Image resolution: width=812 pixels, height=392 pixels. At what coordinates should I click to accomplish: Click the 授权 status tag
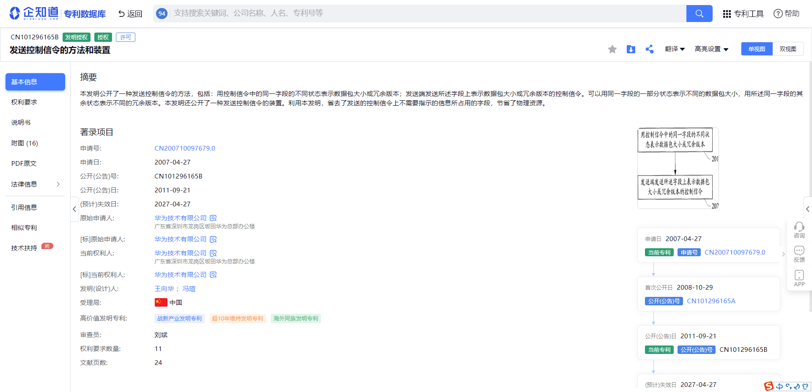(103, 37)
